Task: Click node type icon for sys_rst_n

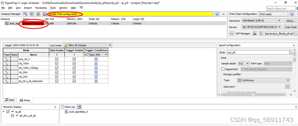Action: [7, 59]
